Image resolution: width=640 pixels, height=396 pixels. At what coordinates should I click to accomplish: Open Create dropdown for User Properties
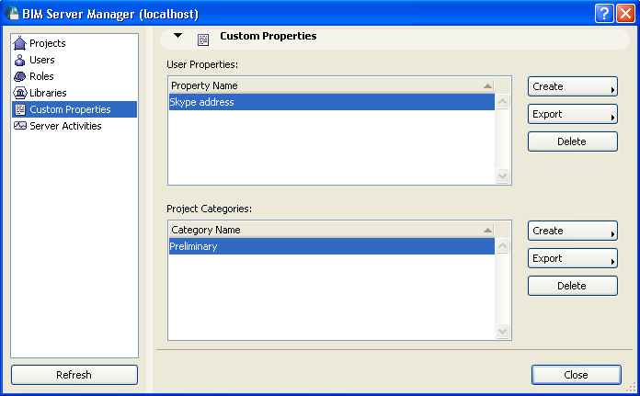[572, 86]
